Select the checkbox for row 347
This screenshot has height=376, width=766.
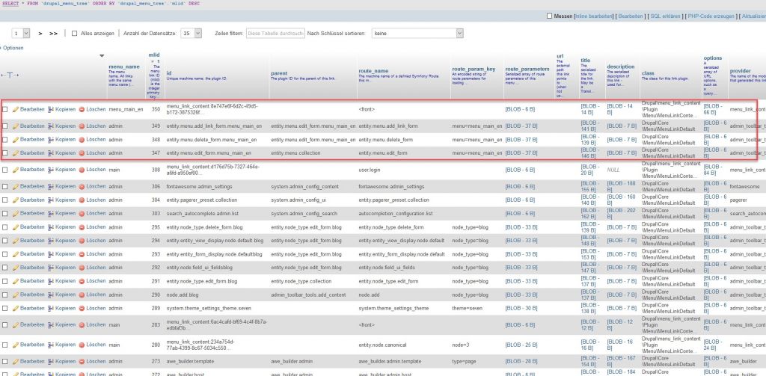pyautogui.click(x=5, y=153)
